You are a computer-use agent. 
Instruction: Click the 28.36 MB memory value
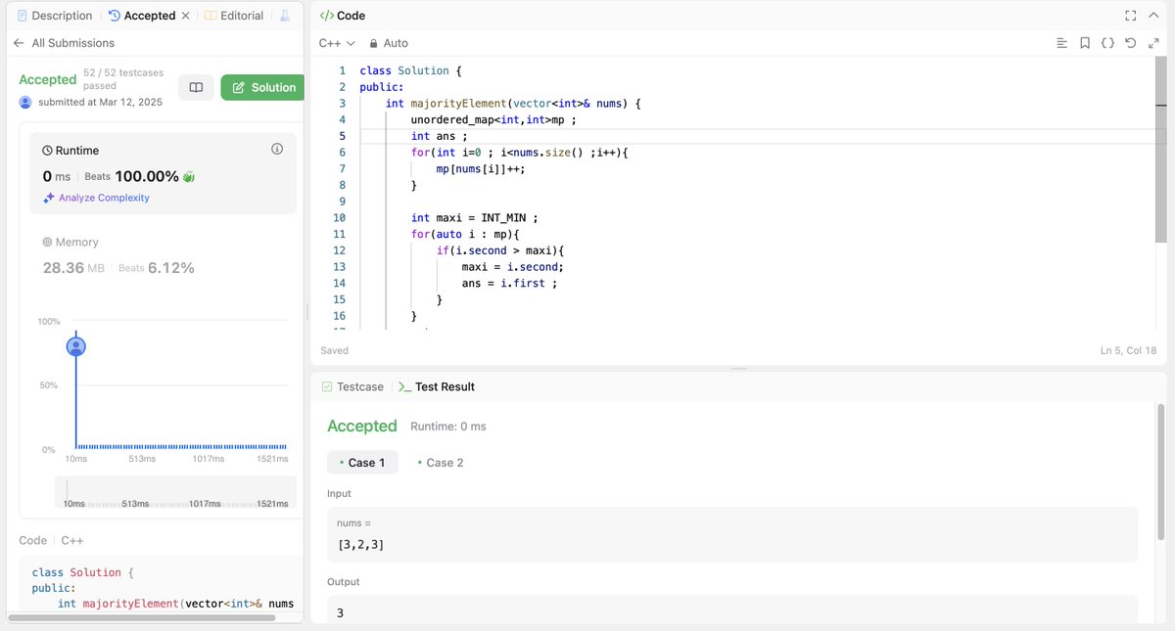point(73,267)
